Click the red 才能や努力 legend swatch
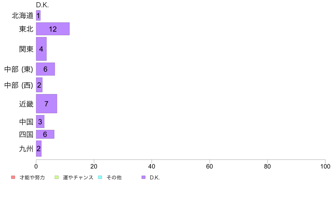 13,177
